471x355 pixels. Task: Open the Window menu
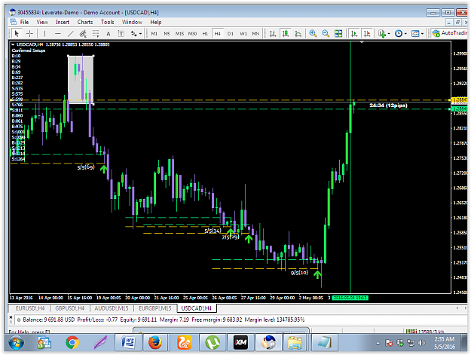[132, 22]
